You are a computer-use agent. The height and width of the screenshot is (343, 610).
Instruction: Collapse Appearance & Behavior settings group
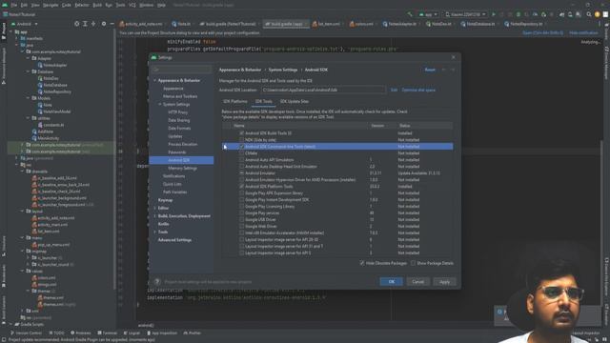[154, 80]
